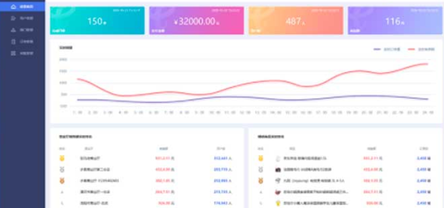Viewport: 444px width, 208px height.
Task: Open the sidebar menu entry with grid icon
Action: [13, 53]
